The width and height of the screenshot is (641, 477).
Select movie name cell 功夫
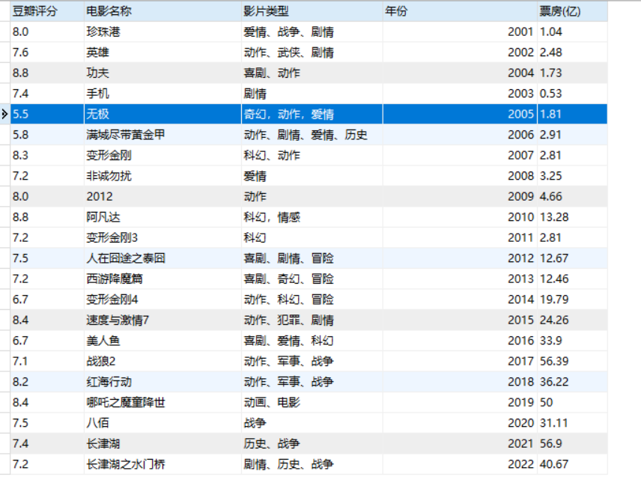click(162, 73)
